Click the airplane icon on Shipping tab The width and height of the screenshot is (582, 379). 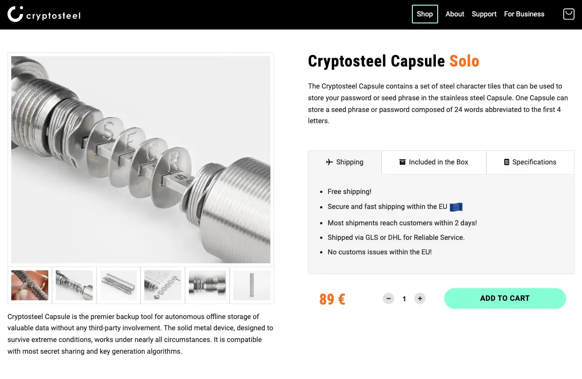click(328, 162)
